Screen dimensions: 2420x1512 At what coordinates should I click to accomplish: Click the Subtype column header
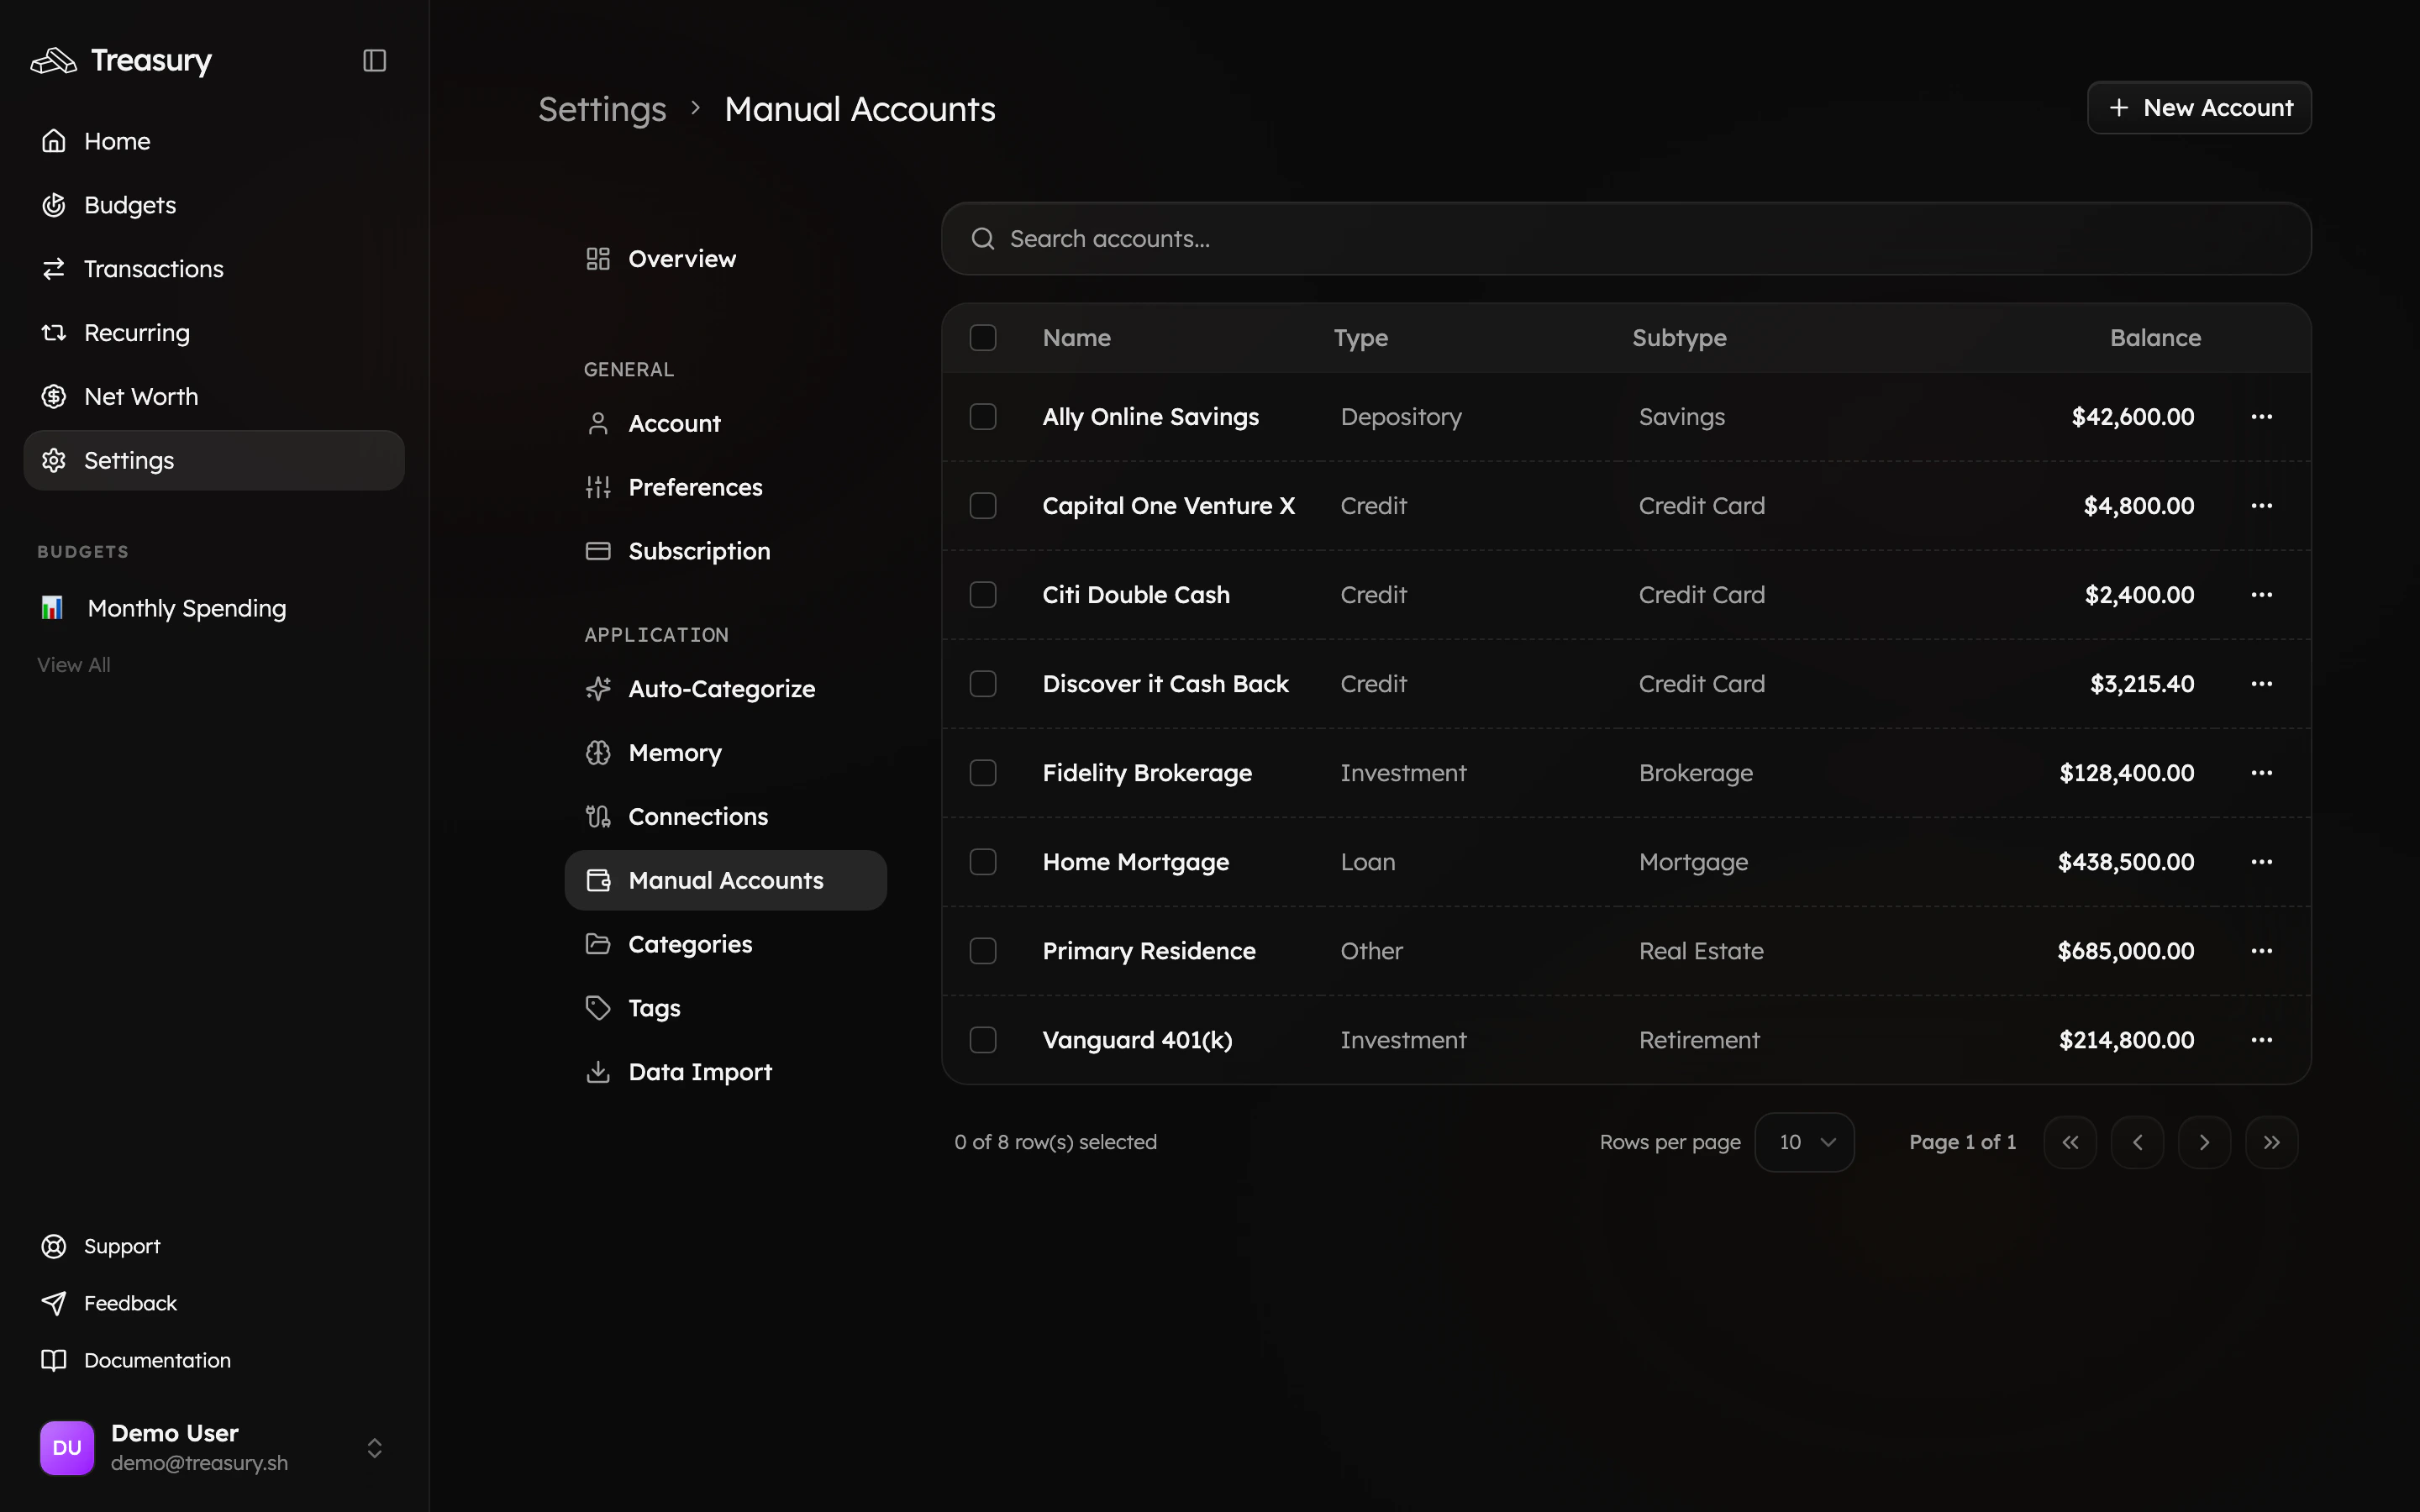pyautogui.click(x=1679, y=338)
